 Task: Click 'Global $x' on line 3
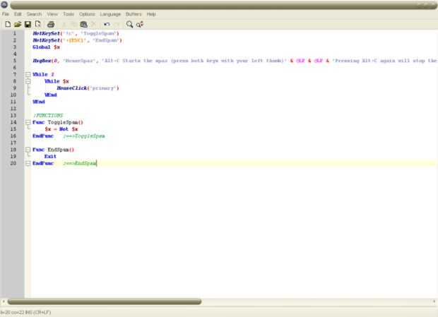[46, 47]
